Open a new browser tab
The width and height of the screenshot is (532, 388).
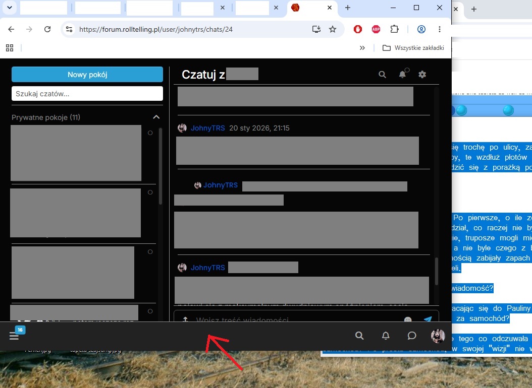347,8
